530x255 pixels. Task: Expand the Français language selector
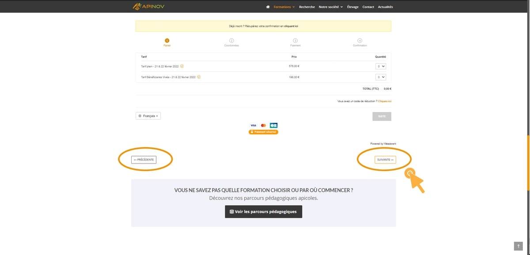tap(148, 116)
